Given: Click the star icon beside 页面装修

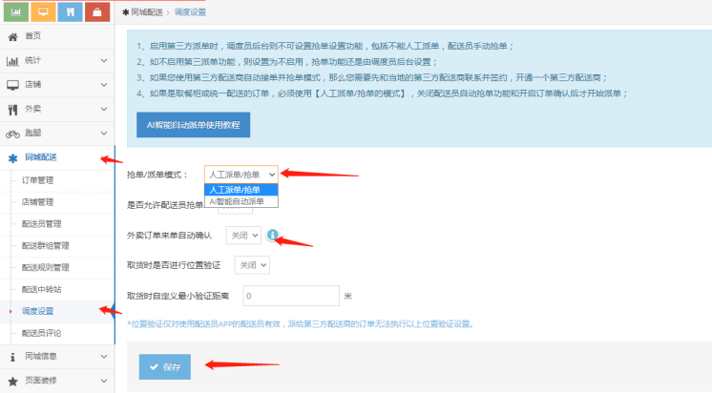Looking at the screenshot, I should (x=12, y=381).
